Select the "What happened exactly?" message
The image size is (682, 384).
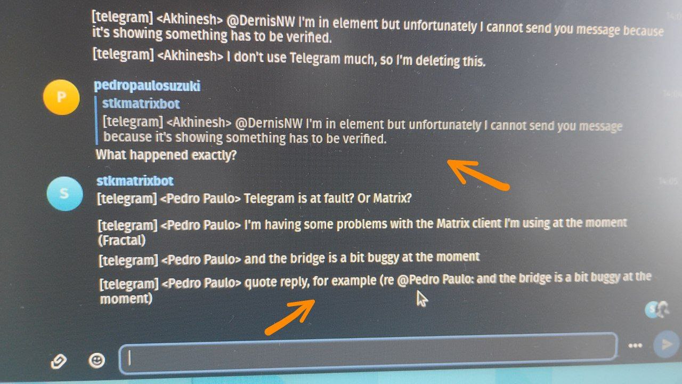[x=166, y=156]
